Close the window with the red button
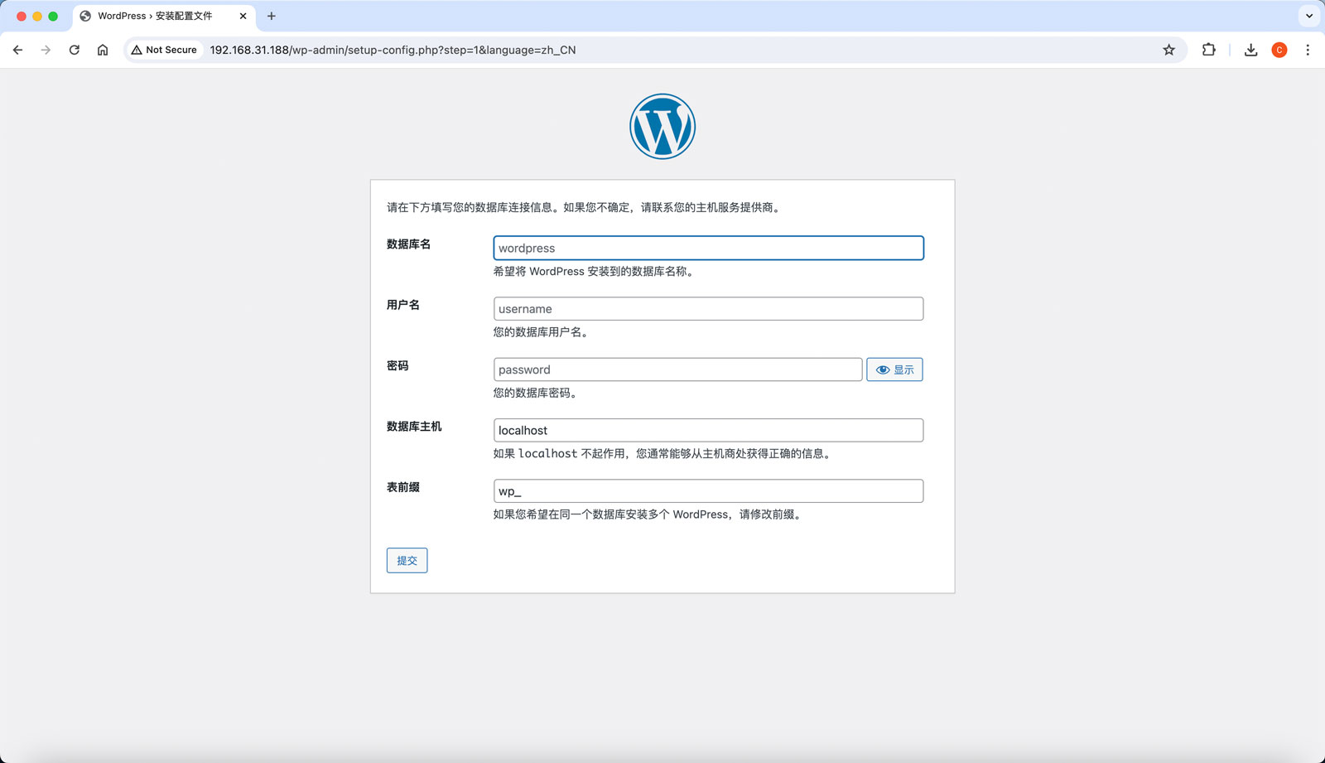1325x763 pixels. click(22, 16)
